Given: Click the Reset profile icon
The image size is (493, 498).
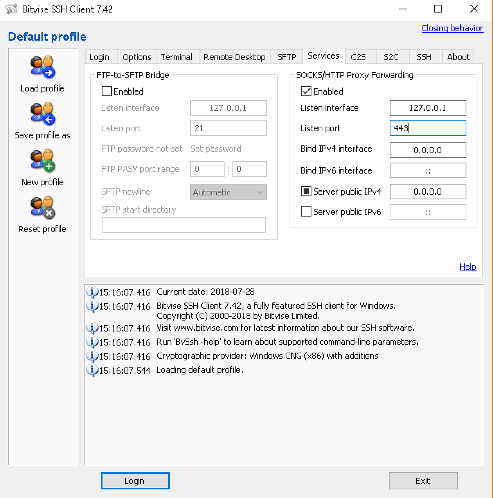Looking at the screenshot, I should click(43, 208).
